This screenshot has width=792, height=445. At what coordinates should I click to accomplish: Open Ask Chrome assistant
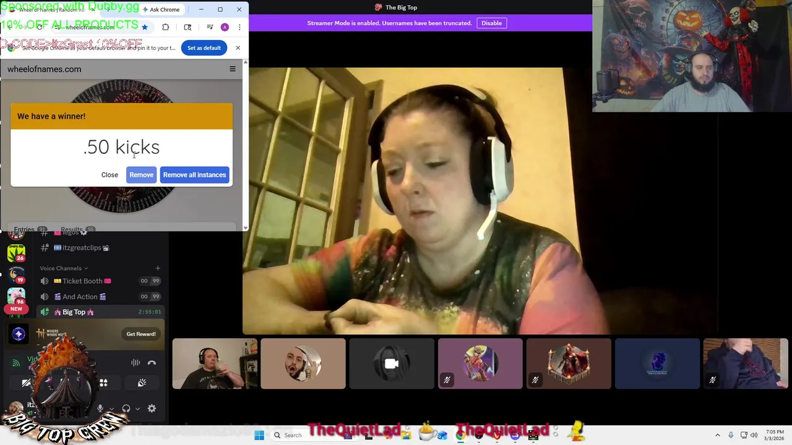click(160, 9)
